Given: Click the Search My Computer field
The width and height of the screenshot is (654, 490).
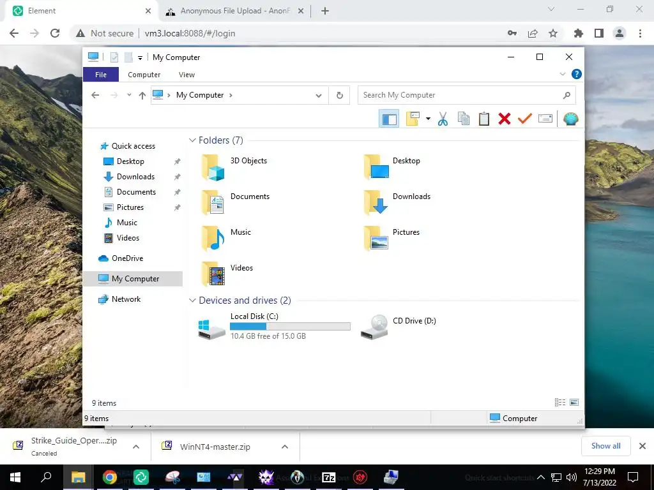Looking at the screenshot, I should [466, 95].
